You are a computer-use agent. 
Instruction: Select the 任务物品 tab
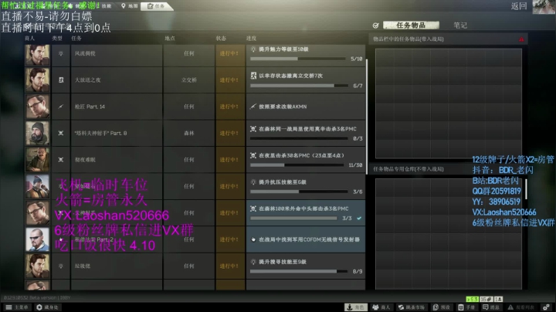(x=411, y=25)
